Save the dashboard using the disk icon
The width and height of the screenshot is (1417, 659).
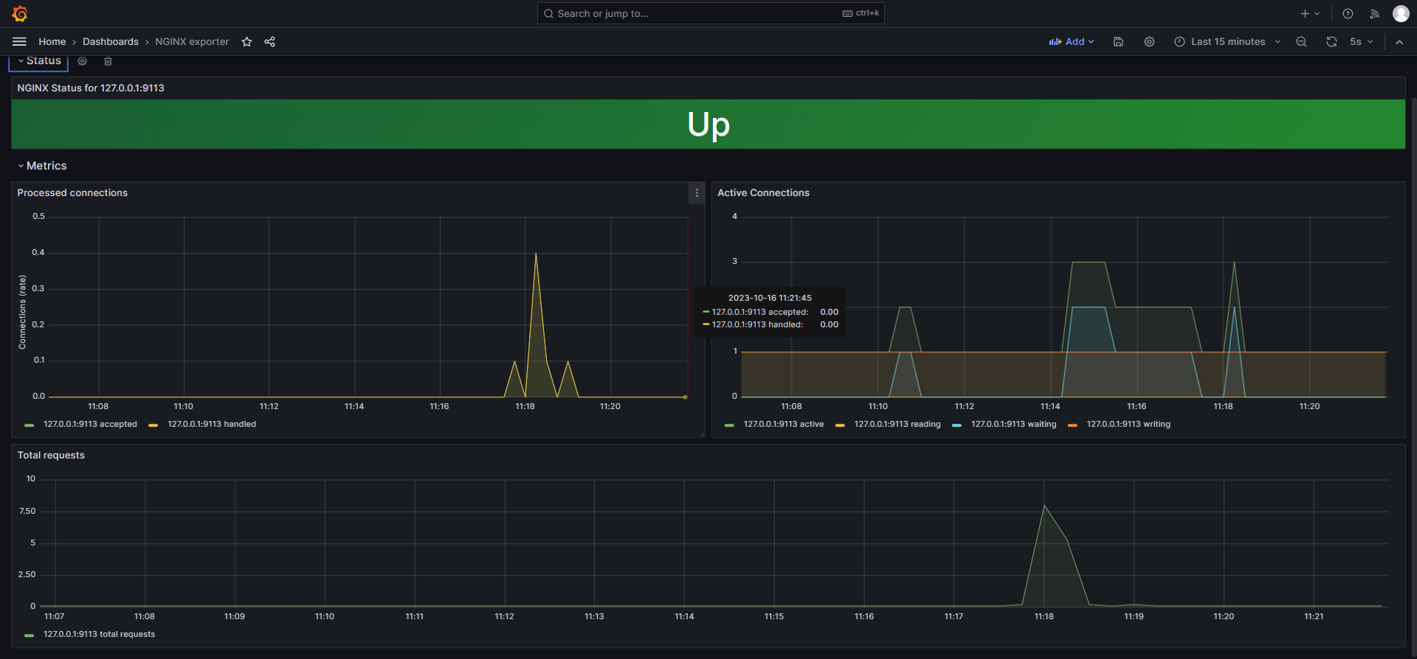(x=1118, y=42)
